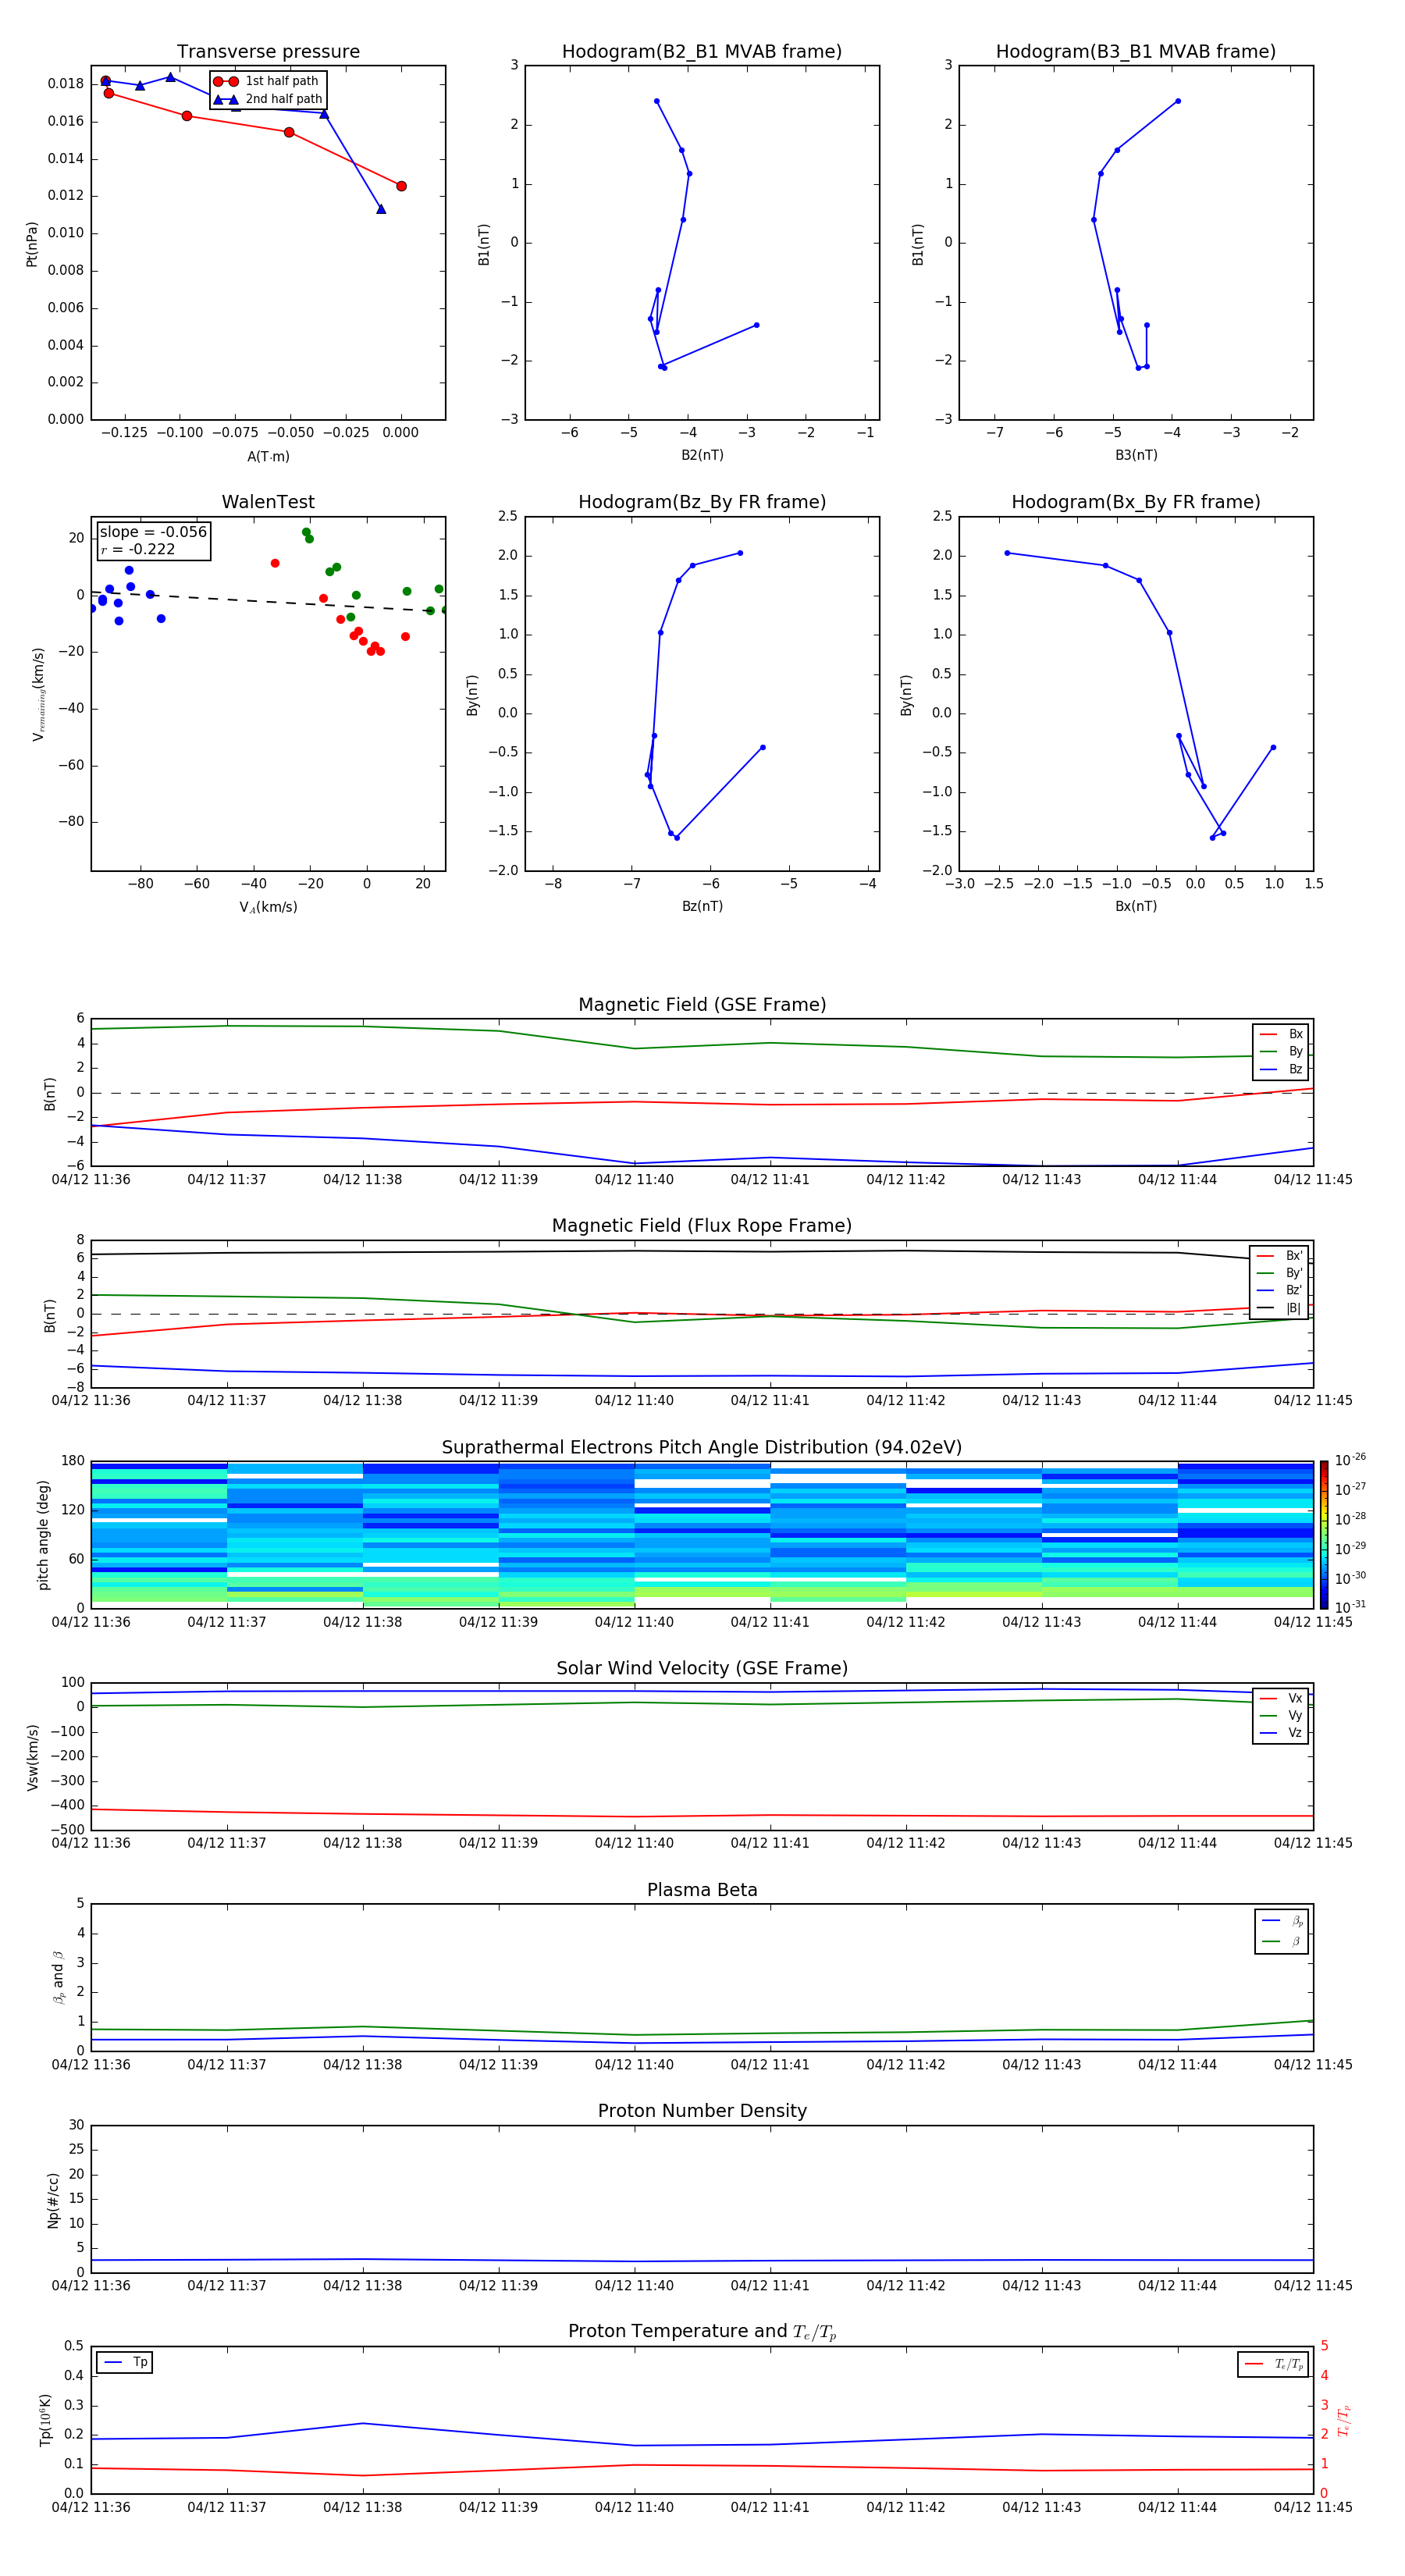Click the "V_remaining(km/s)" y-axis label

39,694
